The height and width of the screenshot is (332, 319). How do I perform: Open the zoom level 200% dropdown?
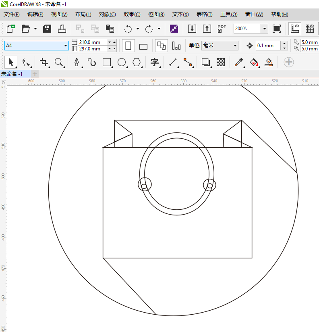264,29
